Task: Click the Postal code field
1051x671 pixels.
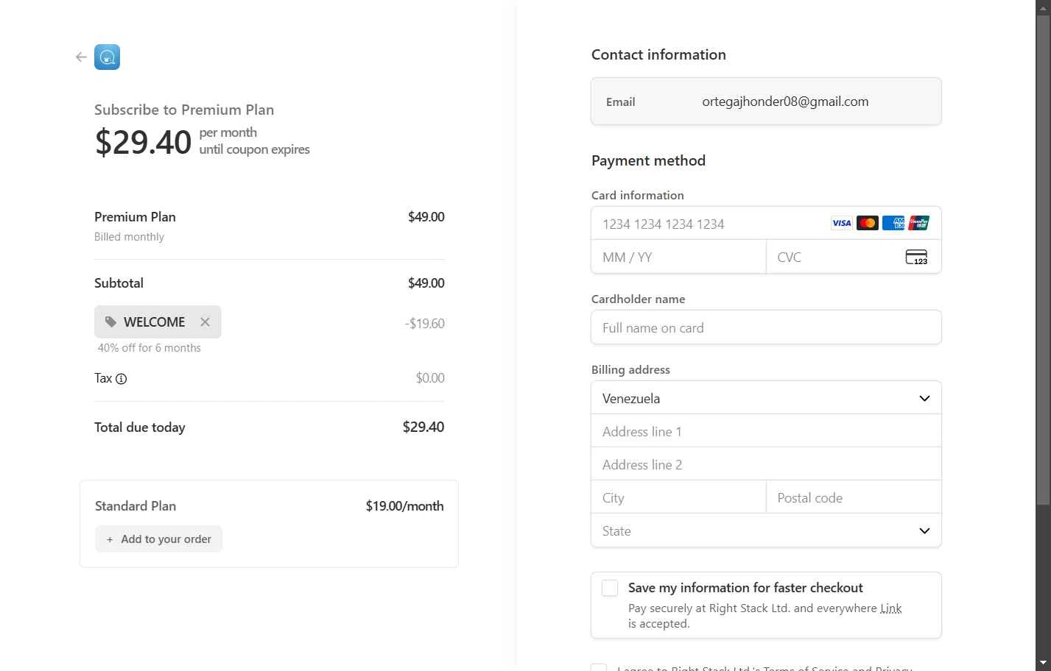Action: point(854,497)
